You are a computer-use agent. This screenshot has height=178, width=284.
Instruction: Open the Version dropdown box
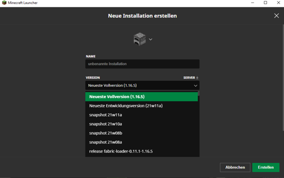(142, 85)
